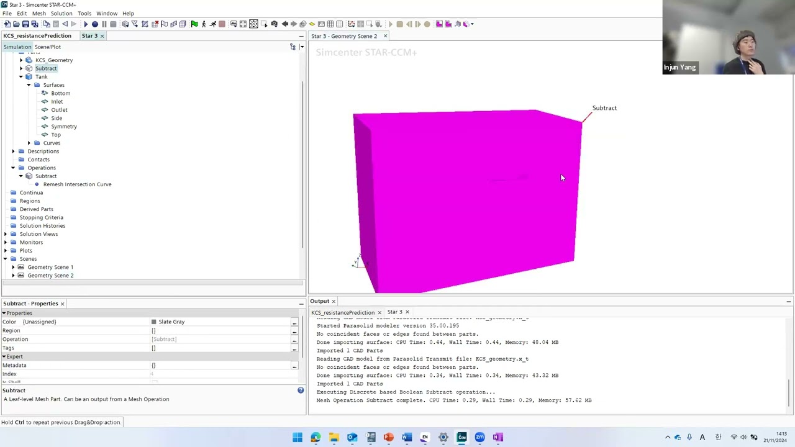
Task: Click the Color property ellipsis button
Action: click(x=294, y=322)
